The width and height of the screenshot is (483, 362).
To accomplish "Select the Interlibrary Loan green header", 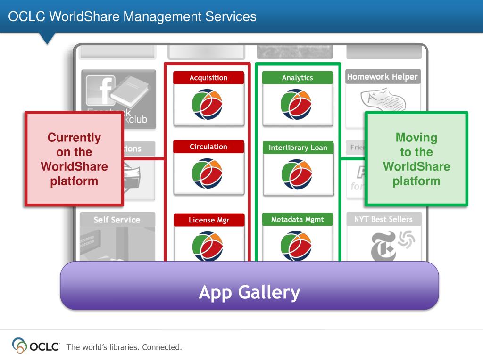I will click(298, 148).
